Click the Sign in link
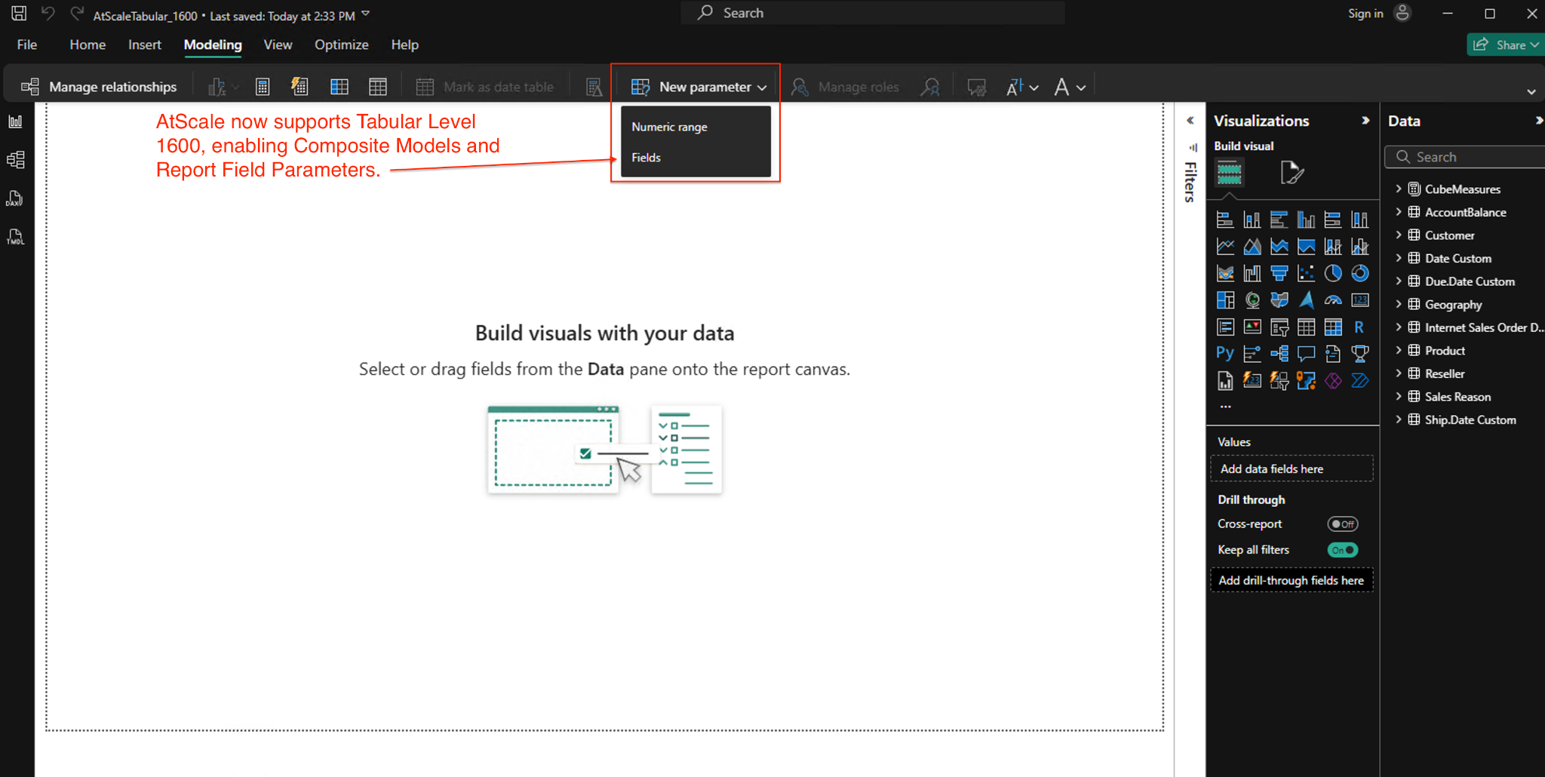 coord(1365,14)
